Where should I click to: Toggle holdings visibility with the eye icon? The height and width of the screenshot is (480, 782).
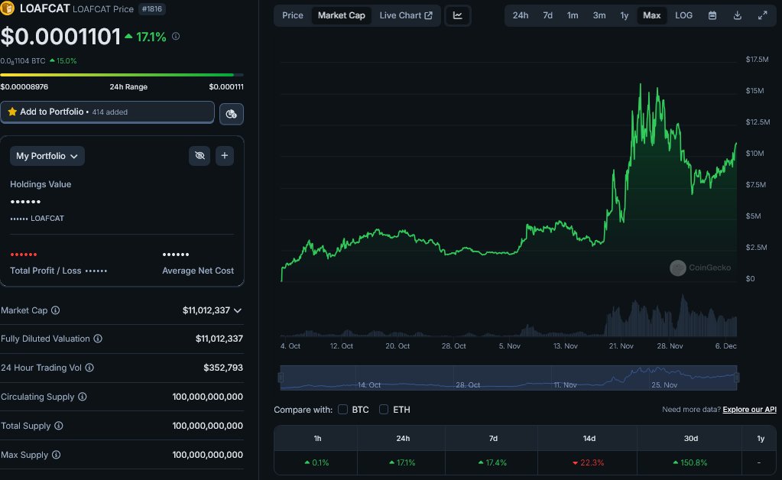(199, 155)
